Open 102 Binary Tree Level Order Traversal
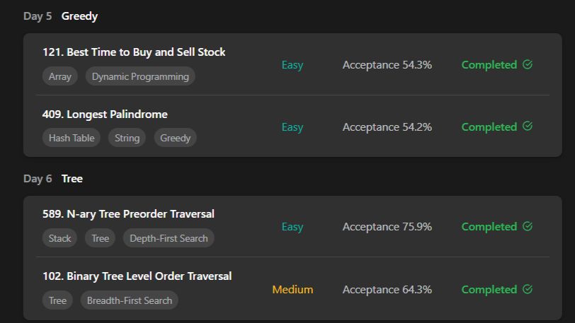 pyautogui.click(x=137, y=276)
